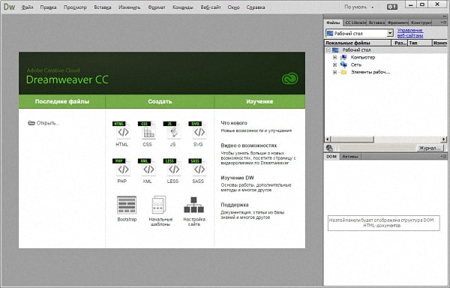Switch to the Вставка panel tab
450x288 pixels.
(x=376, y=22)
